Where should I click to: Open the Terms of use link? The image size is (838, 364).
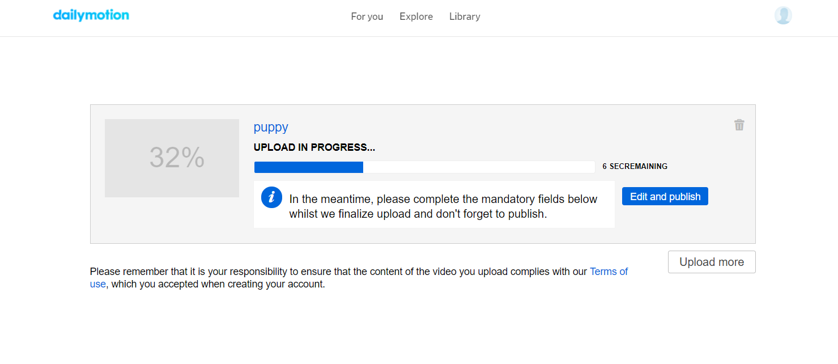pyautogui.click(x=609, y=272)
